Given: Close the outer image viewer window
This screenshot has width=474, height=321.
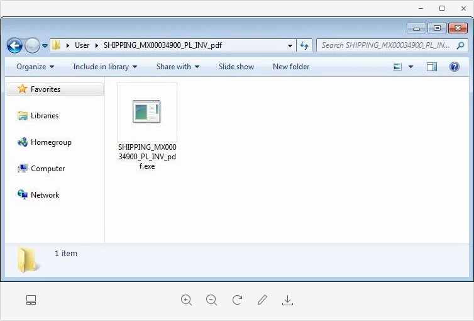Looking at the screenshot, I should 463,8.
